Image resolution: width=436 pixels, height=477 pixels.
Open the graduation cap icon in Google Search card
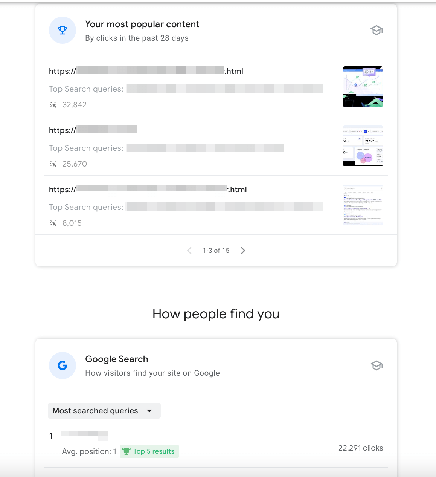click(x=377, y=365)
